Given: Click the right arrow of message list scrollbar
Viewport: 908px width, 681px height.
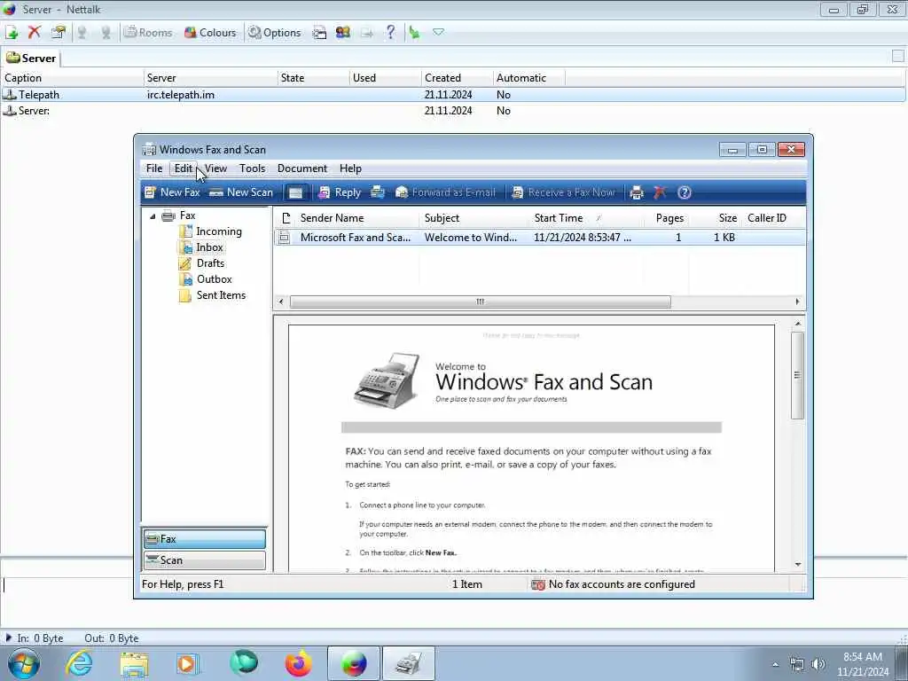Looking at the screenshot, I should [x=797, y=301].
